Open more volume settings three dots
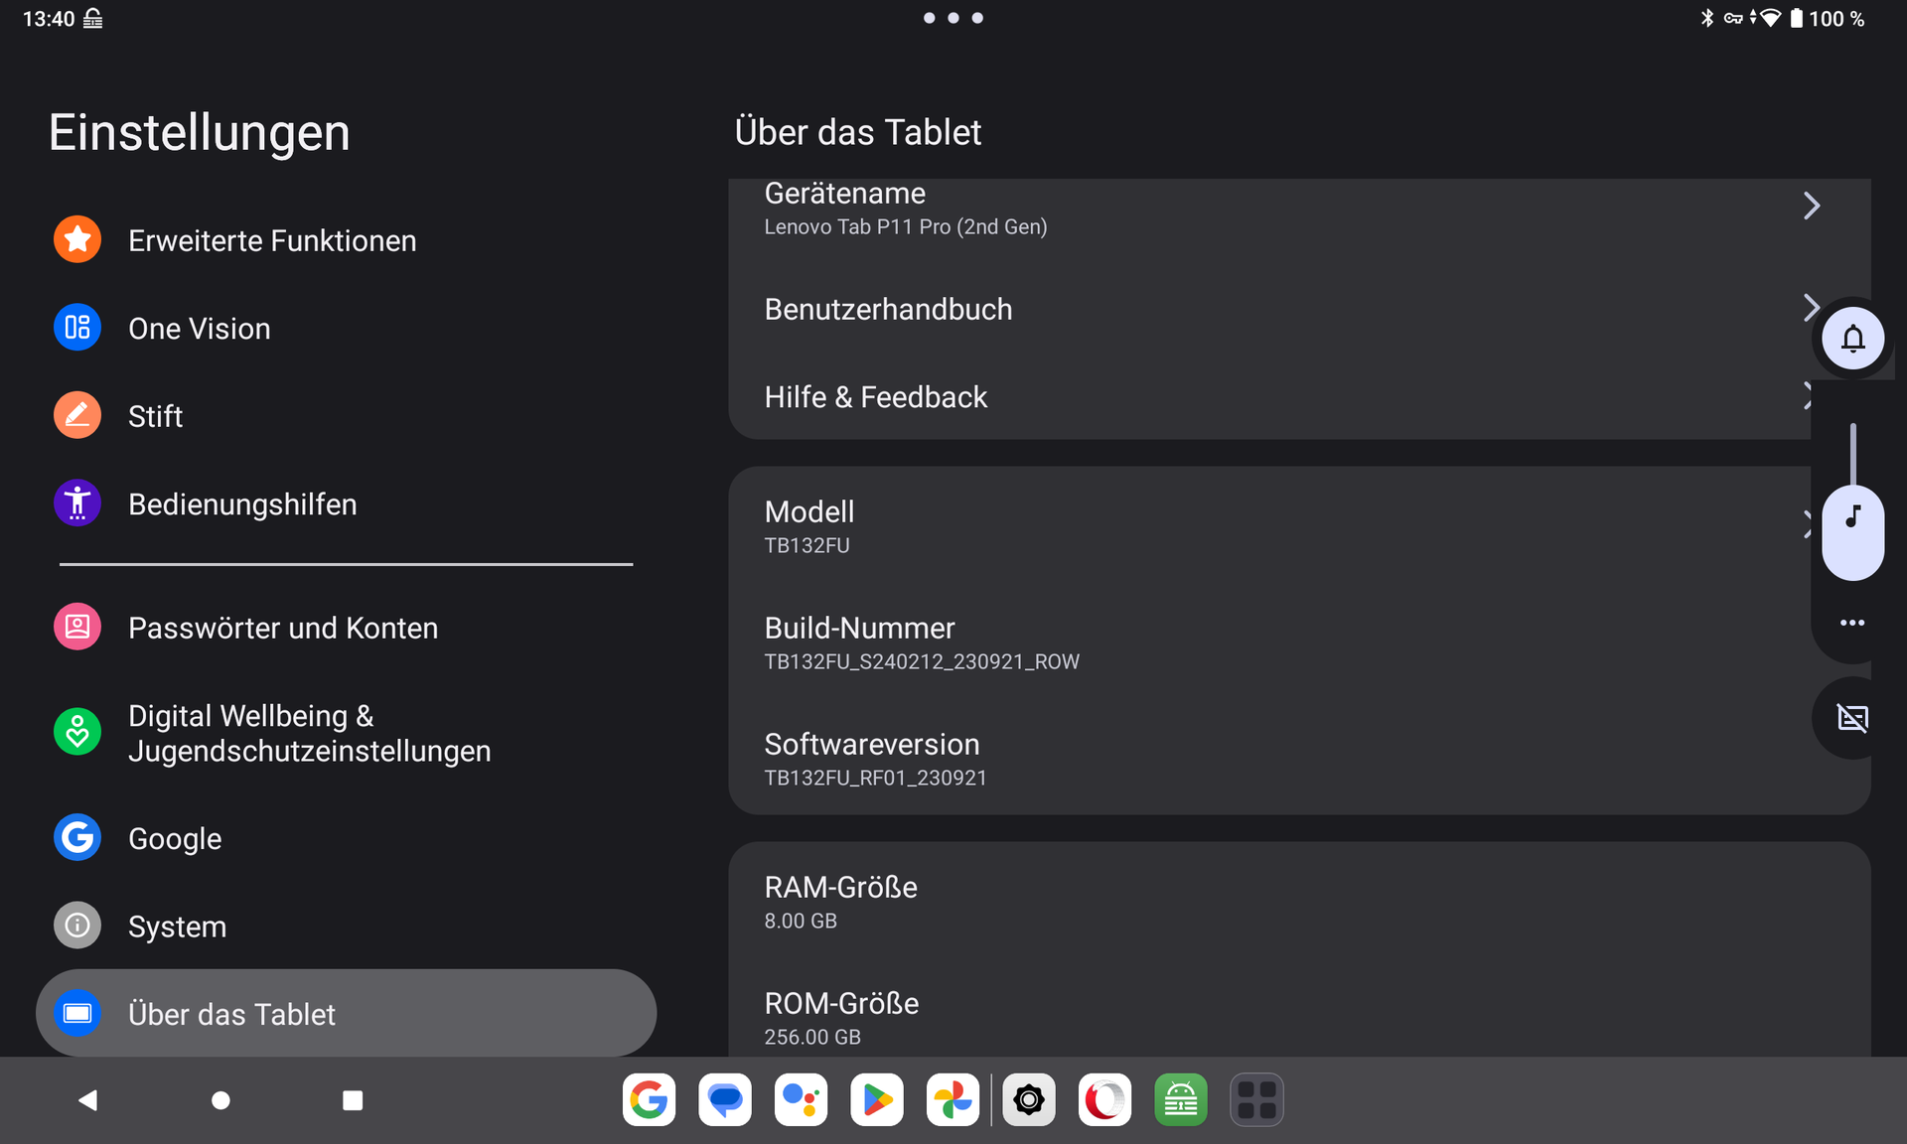 tap(1852, 623)
